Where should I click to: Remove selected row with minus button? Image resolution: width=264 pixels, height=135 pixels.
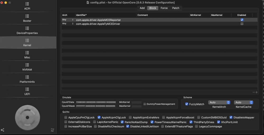254,92
